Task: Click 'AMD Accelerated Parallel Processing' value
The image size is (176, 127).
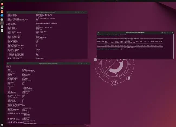Action: tap(46, 24)
